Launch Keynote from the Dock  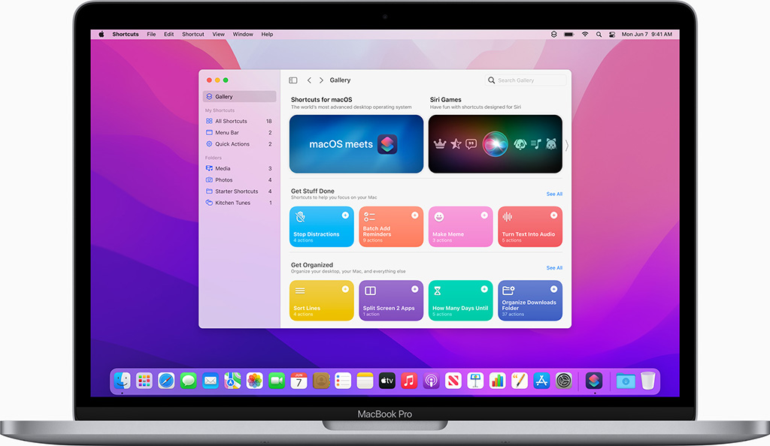475,381
